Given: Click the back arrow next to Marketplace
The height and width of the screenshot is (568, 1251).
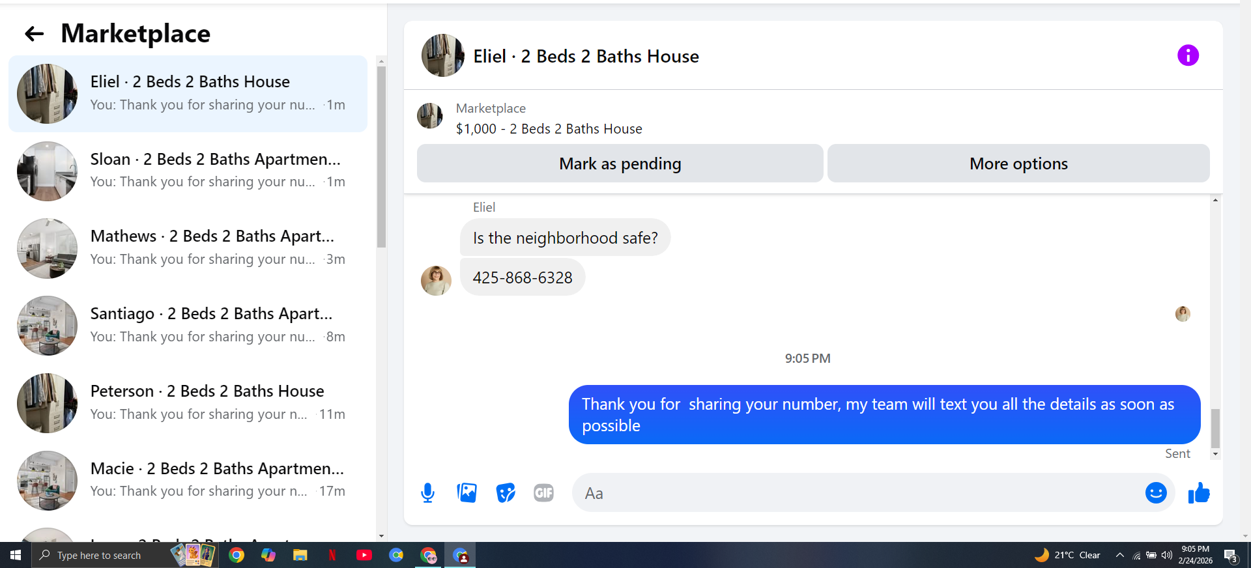Looking at the screenshot, I should (34, 34).
